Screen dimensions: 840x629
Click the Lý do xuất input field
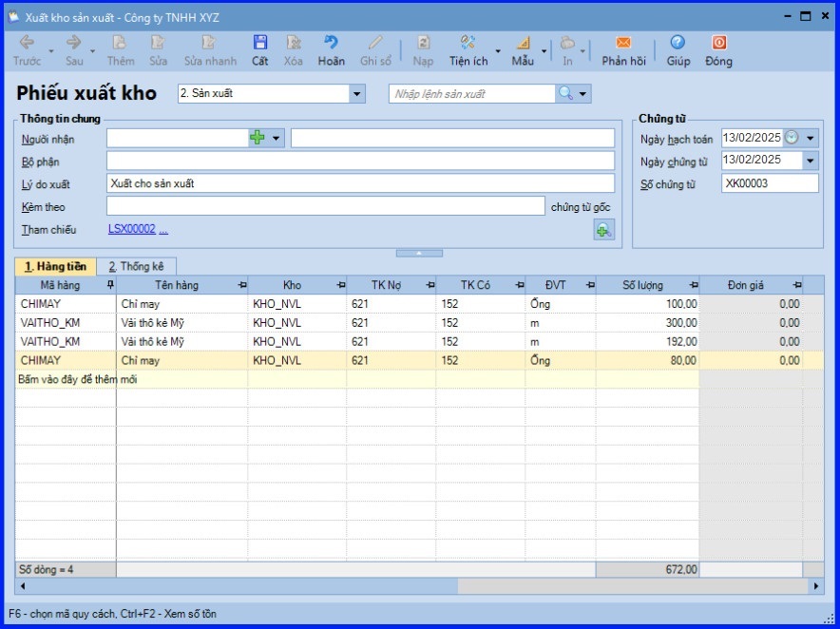(x=360, y=183)
